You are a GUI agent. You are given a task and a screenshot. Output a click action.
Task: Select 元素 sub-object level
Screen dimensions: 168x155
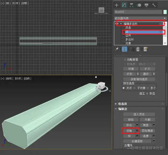click(128, 43)
